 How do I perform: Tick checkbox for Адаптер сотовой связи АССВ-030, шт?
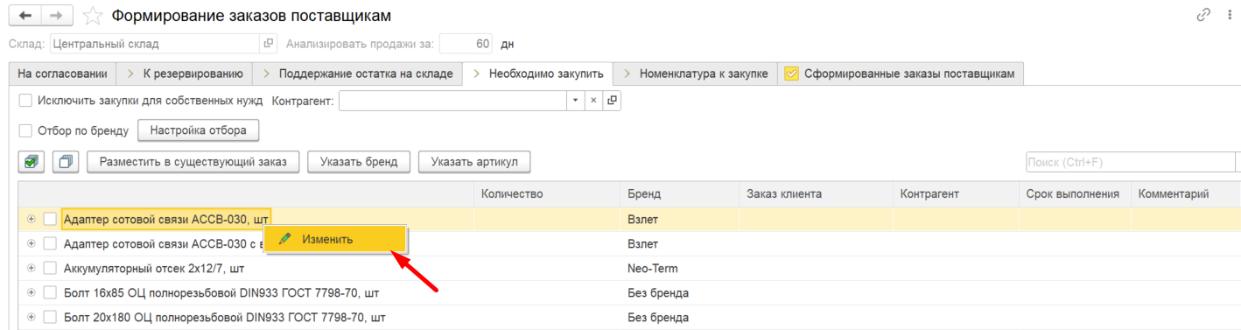coord(50,219)
